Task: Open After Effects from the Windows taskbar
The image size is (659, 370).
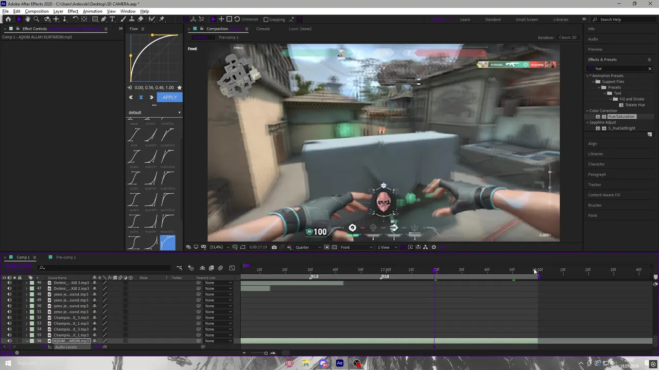Action: 339,363
